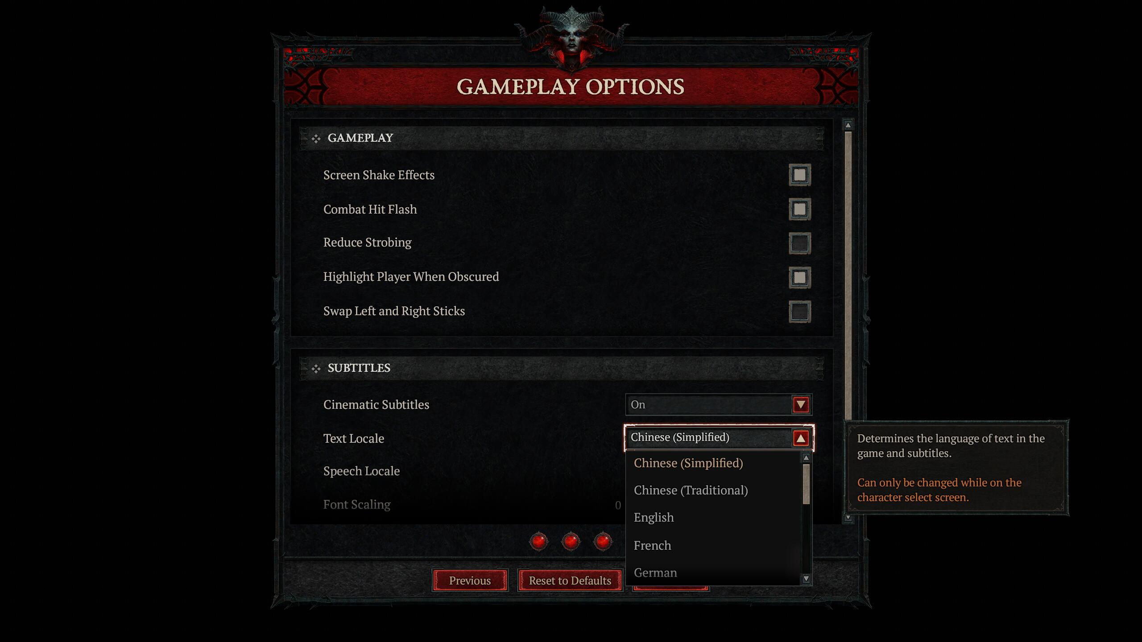Select English from the Text Locale list

(653, 517)
